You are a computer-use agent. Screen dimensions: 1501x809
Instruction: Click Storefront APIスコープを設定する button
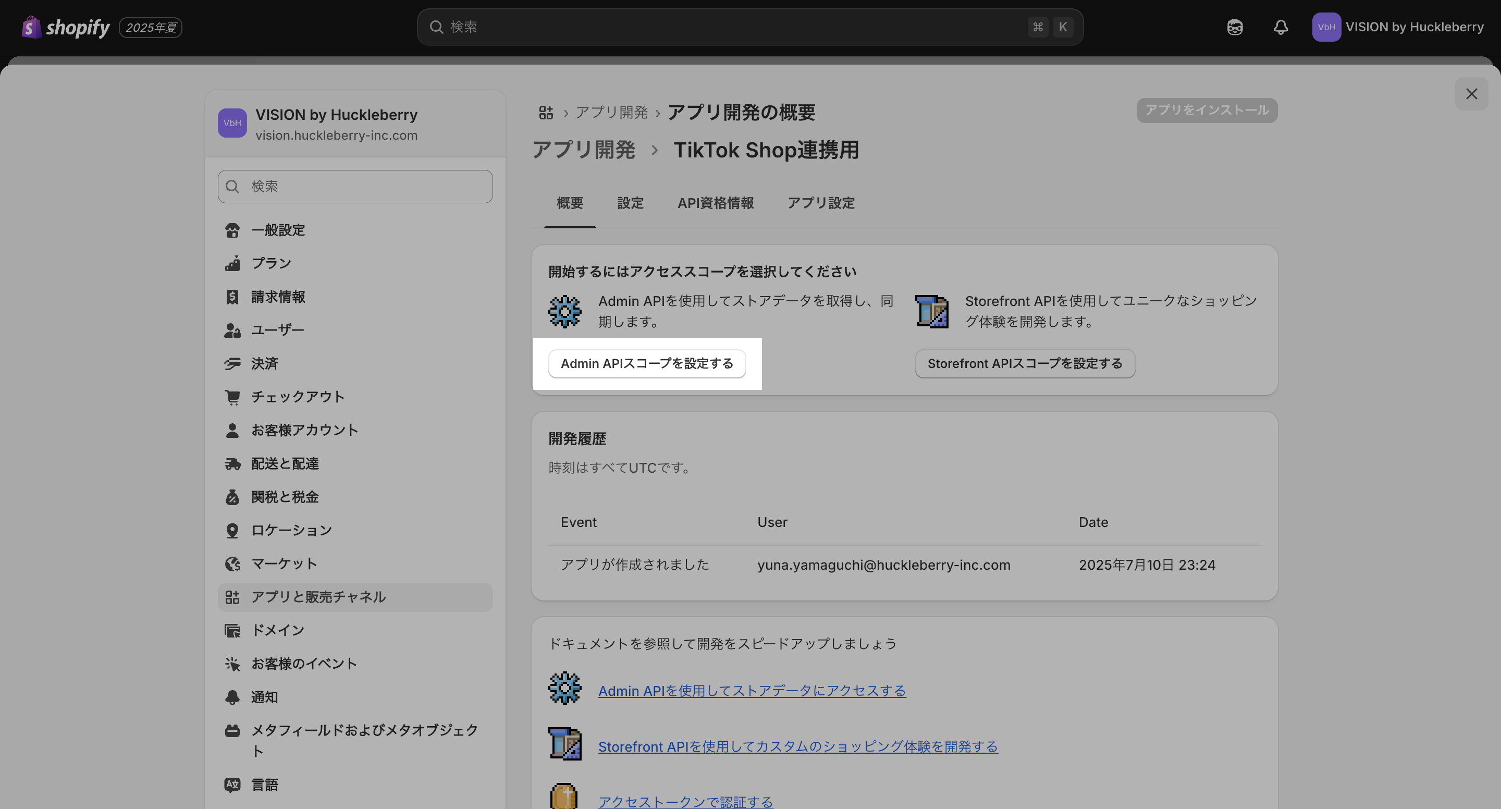point(1024,364)
